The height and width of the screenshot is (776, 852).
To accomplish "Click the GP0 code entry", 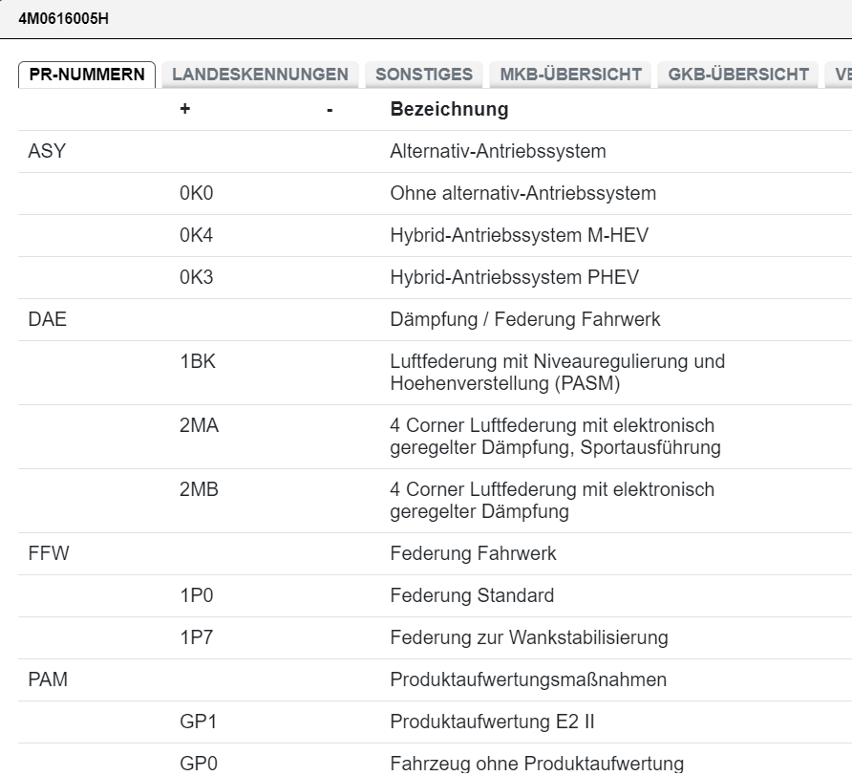I will click(198, 764).
